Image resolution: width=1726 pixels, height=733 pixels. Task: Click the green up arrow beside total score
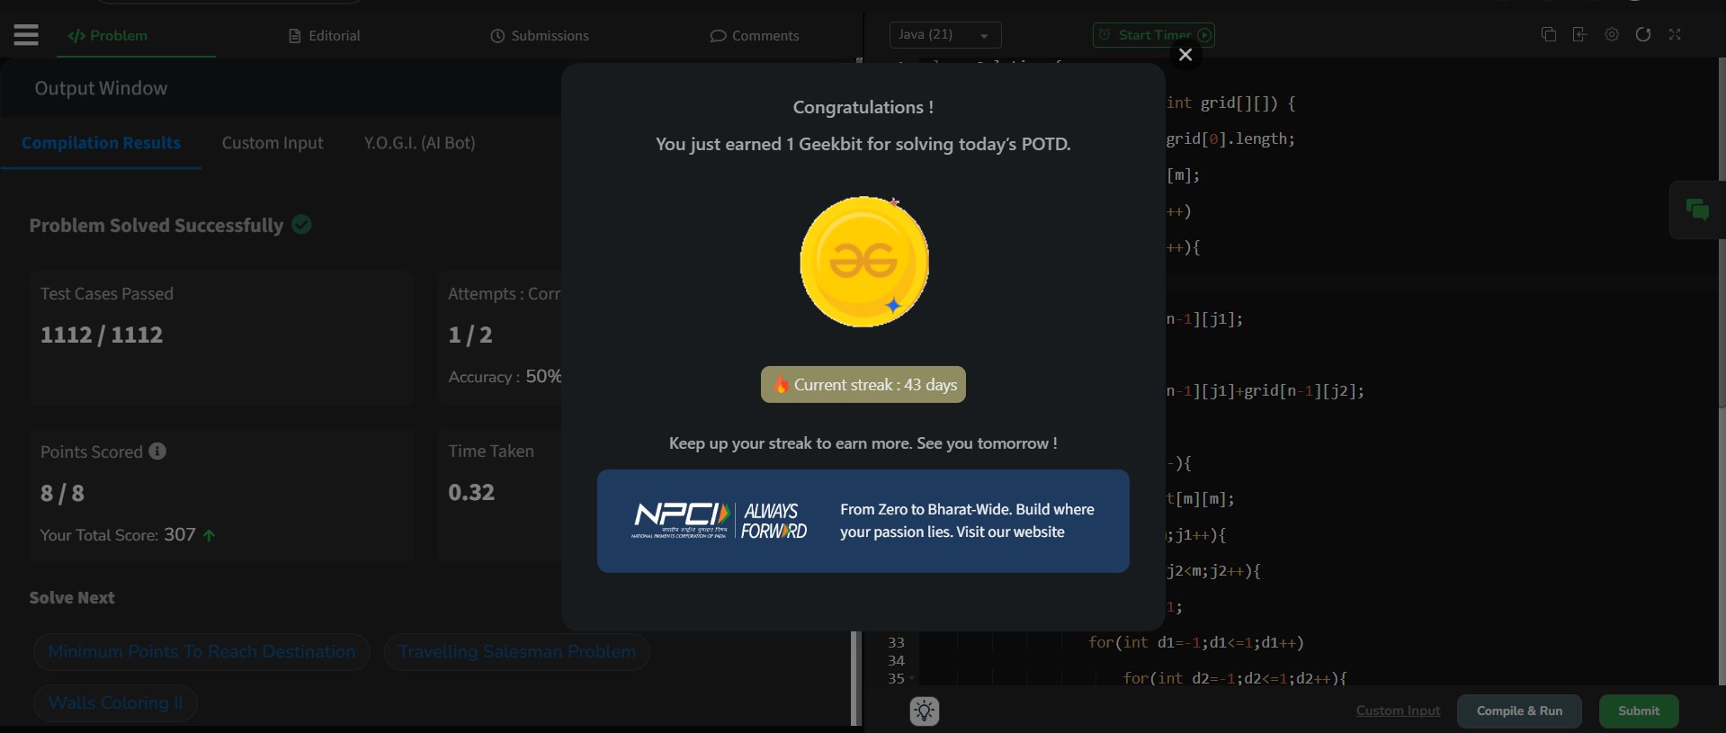210,535
